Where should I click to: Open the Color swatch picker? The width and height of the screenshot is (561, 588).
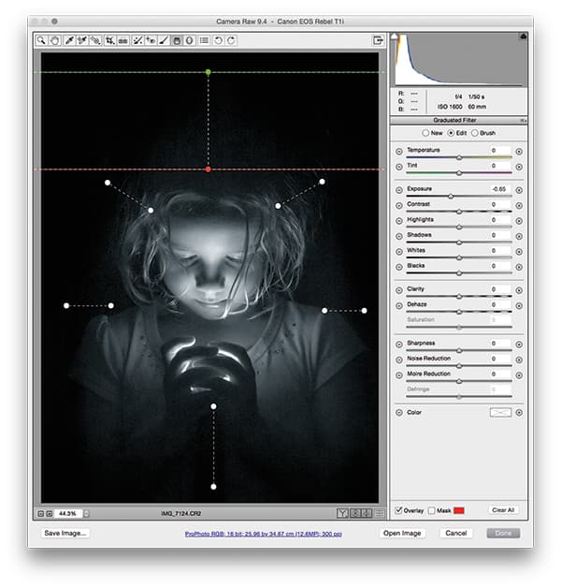tap(500, 413)
